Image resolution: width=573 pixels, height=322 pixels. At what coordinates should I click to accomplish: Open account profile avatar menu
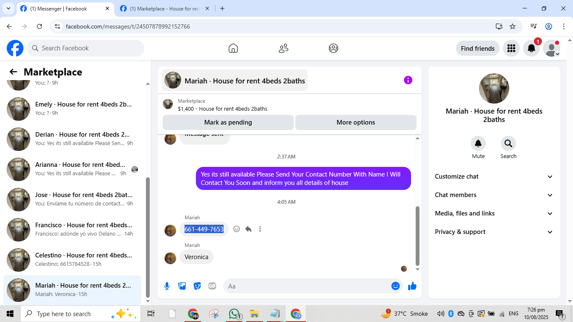point(552,48)
